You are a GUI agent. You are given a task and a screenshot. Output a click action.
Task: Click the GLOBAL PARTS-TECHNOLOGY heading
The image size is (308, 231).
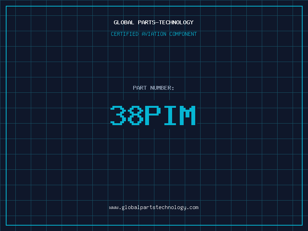[x=154, y=22]
